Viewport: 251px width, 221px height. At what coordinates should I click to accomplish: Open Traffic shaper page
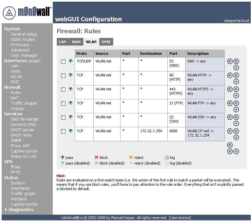[24, 103]
